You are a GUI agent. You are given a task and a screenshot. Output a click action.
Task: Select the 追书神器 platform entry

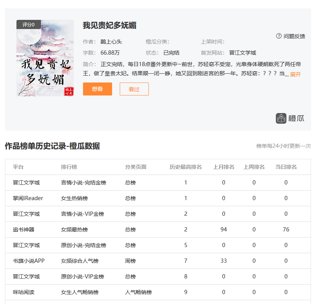pyautogui.click(x=23, y=230)
